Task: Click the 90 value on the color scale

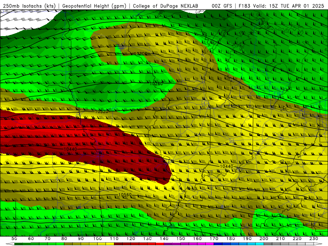Action: (81, 239)
